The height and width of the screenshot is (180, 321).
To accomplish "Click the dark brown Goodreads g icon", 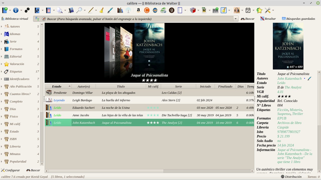I will click(172, 10).
